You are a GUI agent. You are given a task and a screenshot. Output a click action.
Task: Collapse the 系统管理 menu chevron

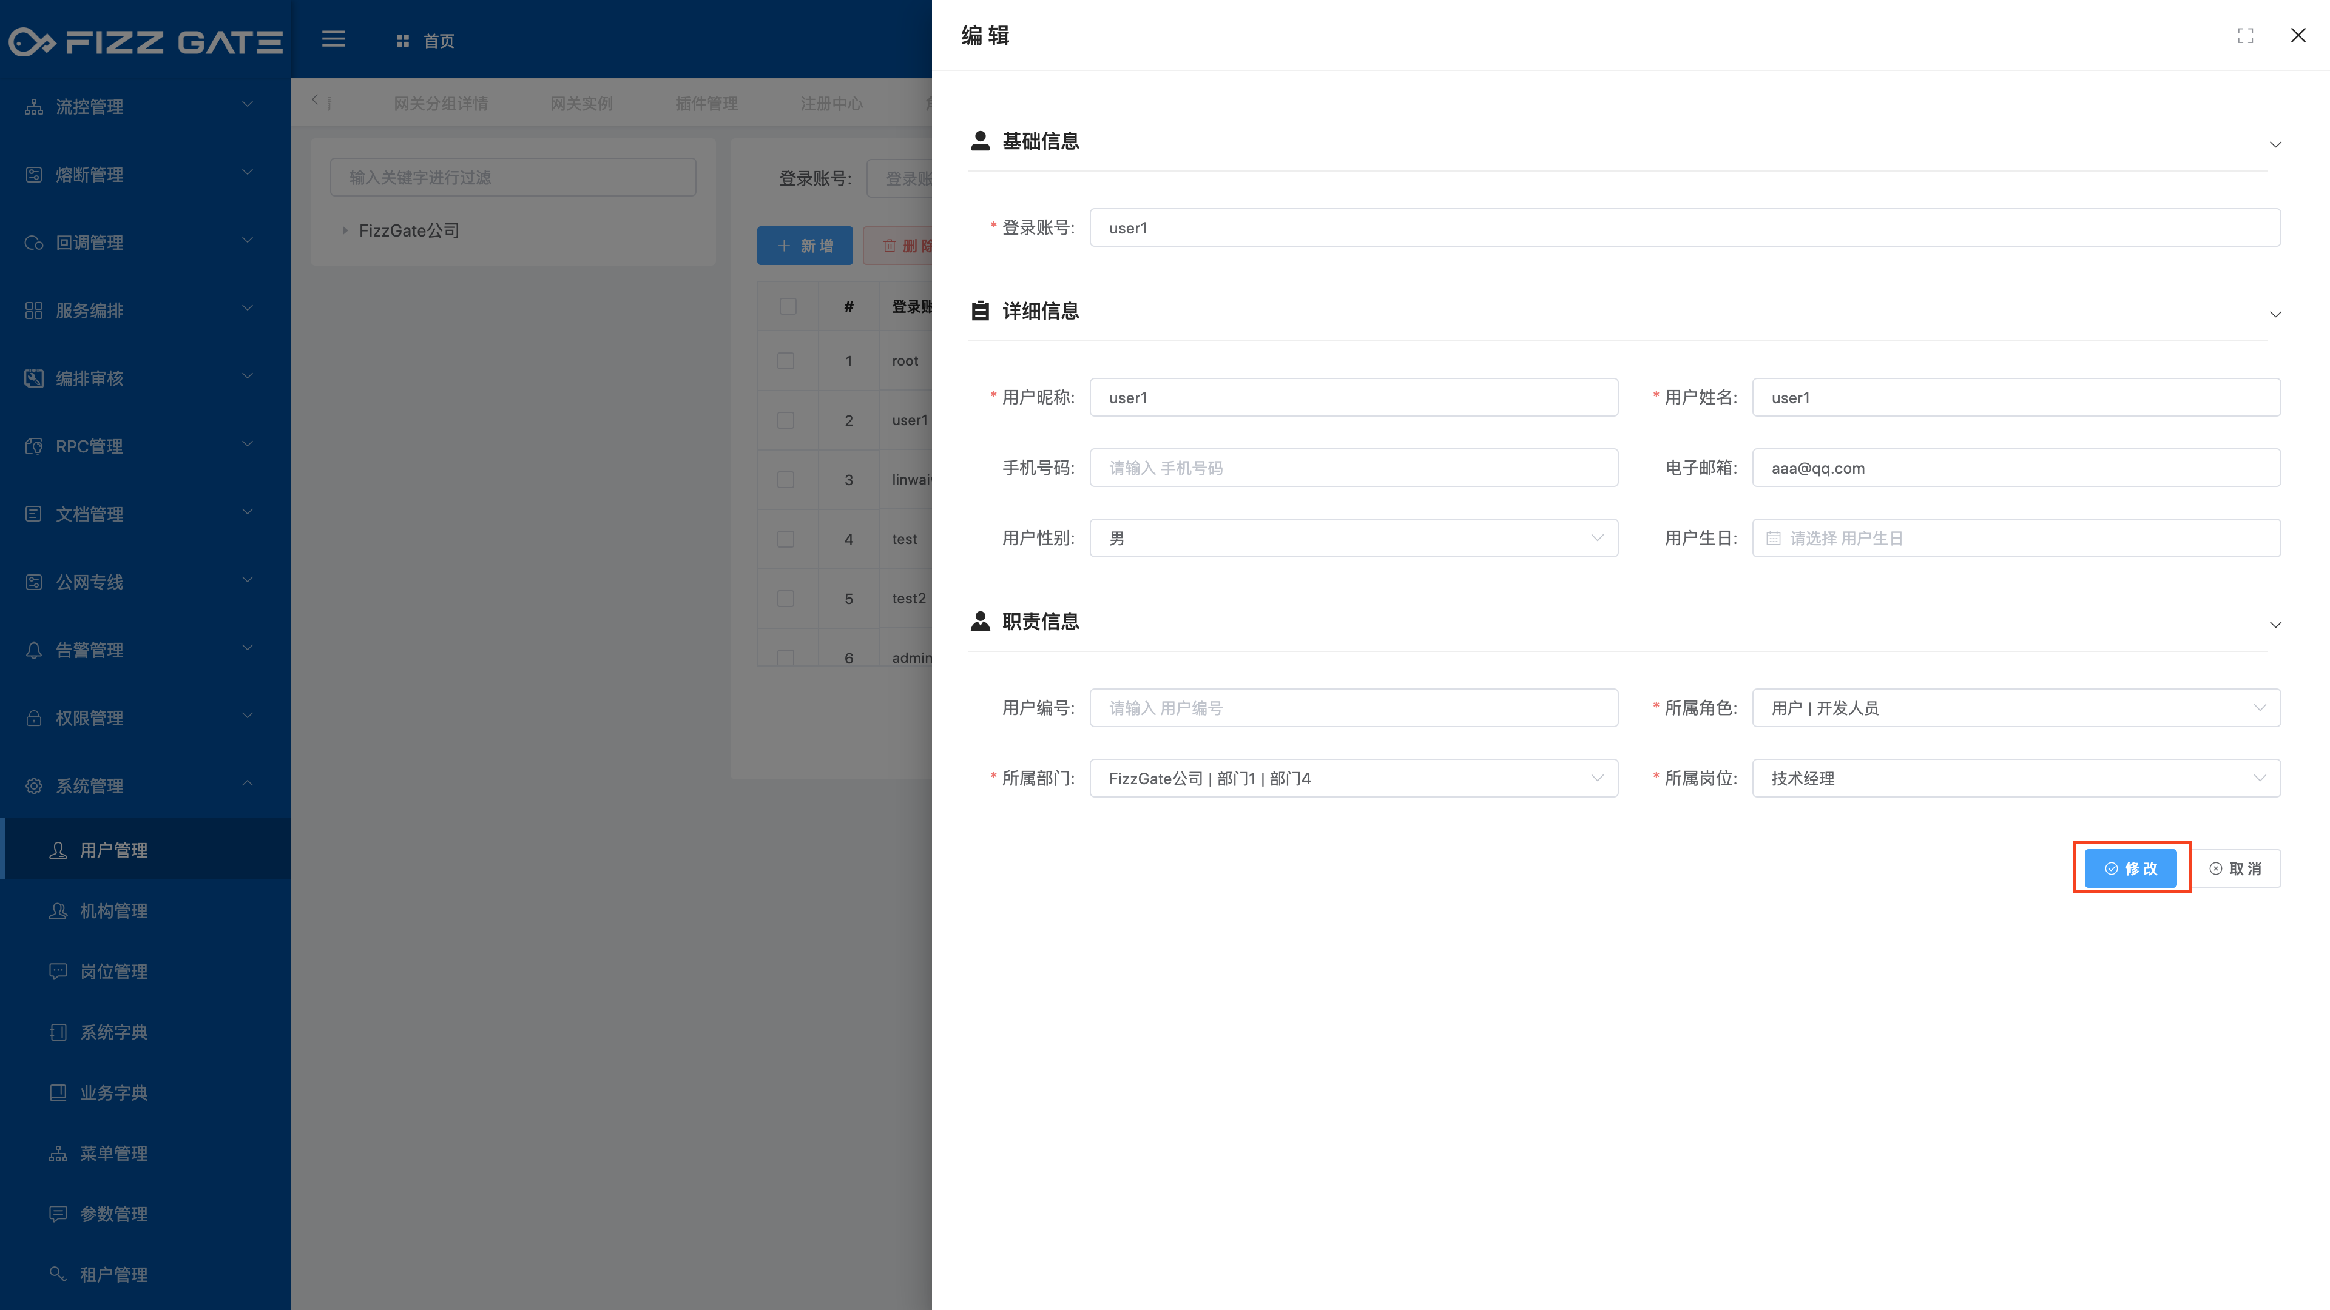tap(247, 783)
